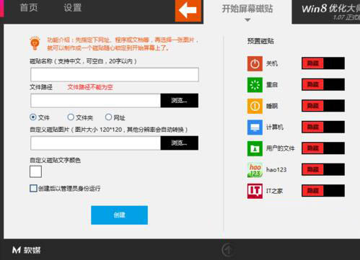The height and width of the screenshot is (260, 360).
Task: Open the custom tile text color swatch
Action: coord(35,171)
